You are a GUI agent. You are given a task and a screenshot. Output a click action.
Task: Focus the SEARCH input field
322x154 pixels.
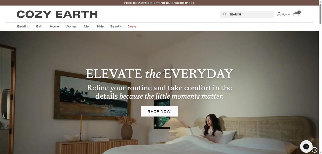(247, 14)
